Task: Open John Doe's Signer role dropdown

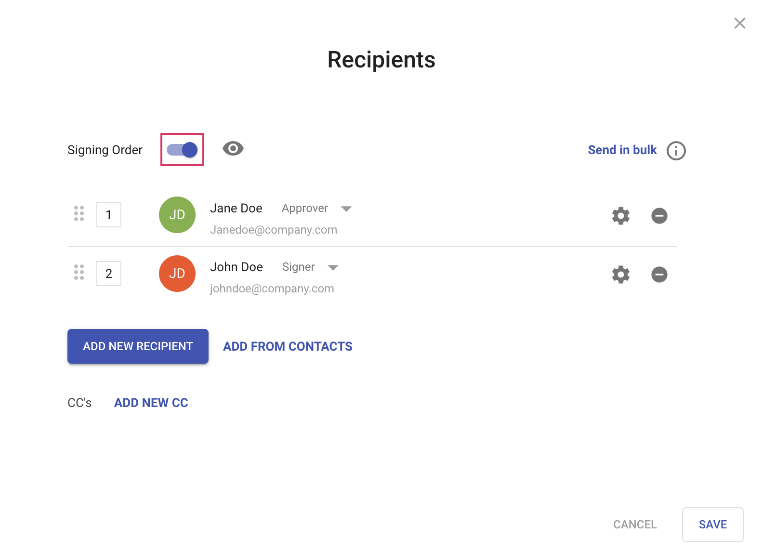Action: 333,267
